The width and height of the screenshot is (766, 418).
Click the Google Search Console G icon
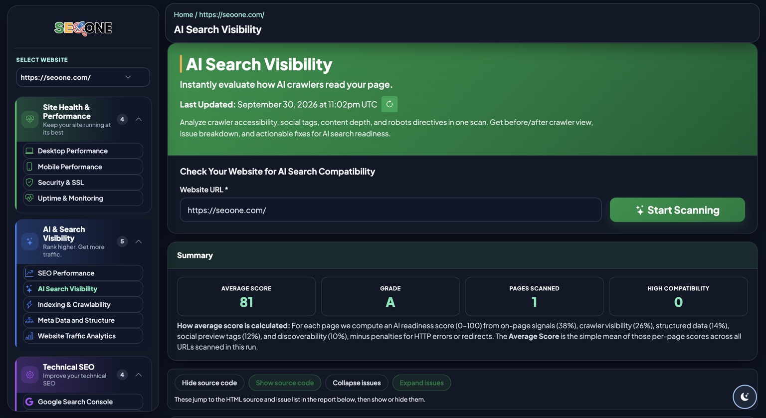29,402
